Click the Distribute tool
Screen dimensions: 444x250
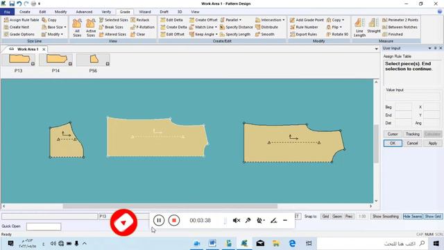[x=266, y=27]
